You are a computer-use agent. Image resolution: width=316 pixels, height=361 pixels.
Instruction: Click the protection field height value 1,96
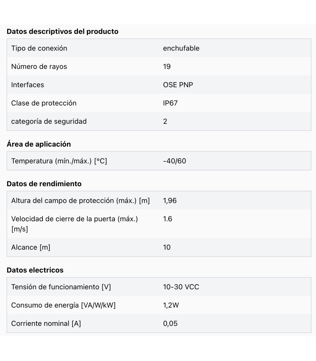[170, 200]
